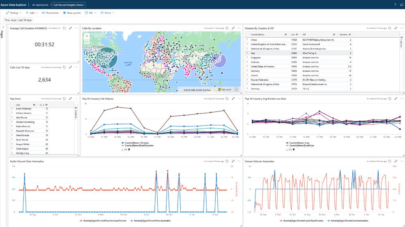
Task: Toggle the PercentPoor anomalies legend series
Action: coord(150,221)
